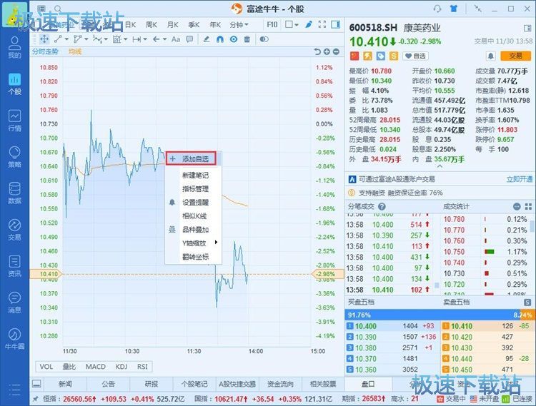
Task: Open the square layout dropdown next to F10
Action: click(x=292, y=24)
